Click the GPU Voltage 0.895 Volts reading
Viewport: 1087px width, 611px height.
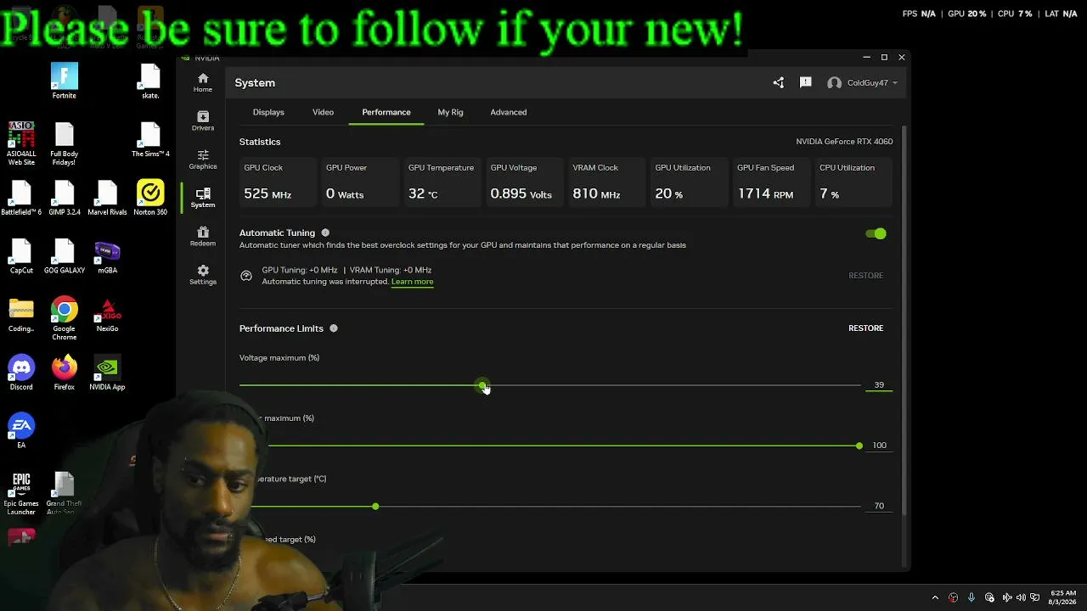(x=523, y=182)
